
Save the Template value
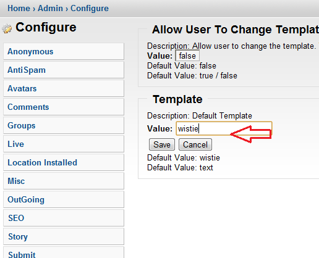162,144
